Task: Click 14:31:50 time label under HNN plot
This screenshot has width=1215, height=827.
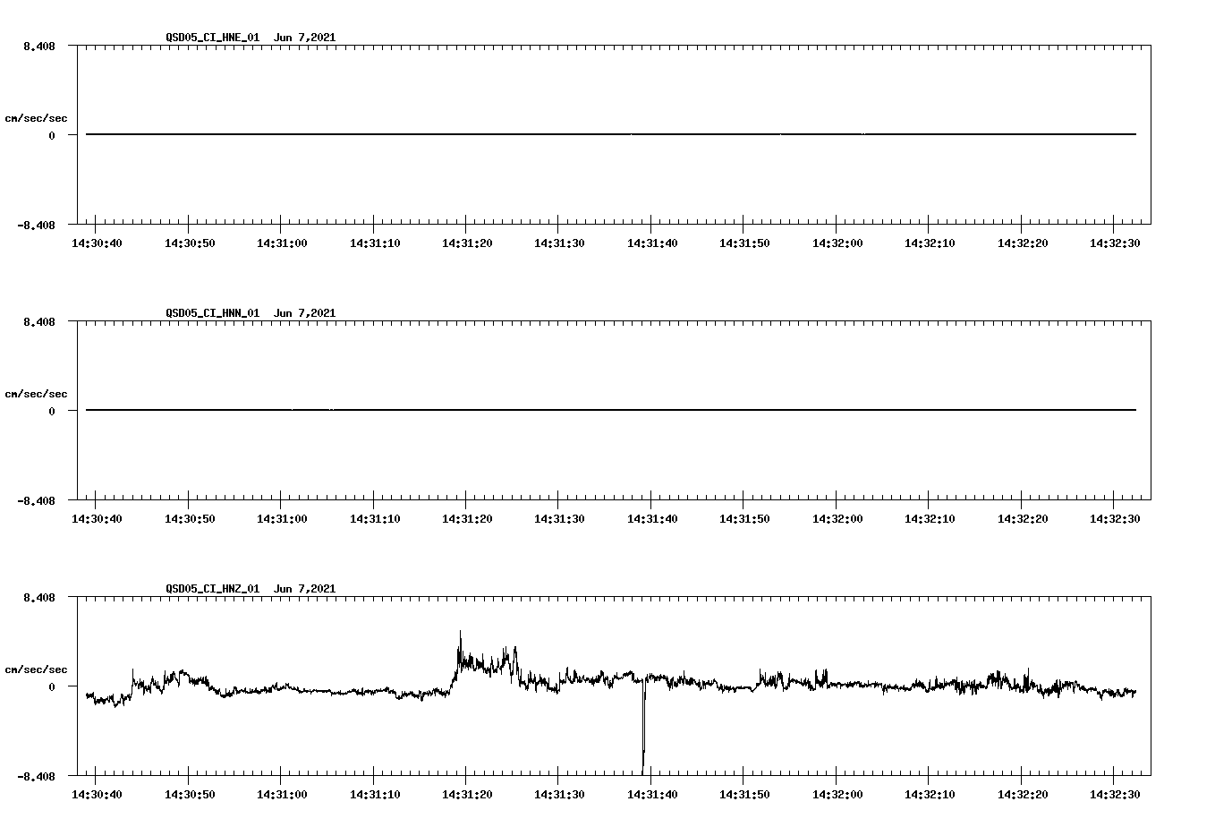Action: tap(744, 518)
